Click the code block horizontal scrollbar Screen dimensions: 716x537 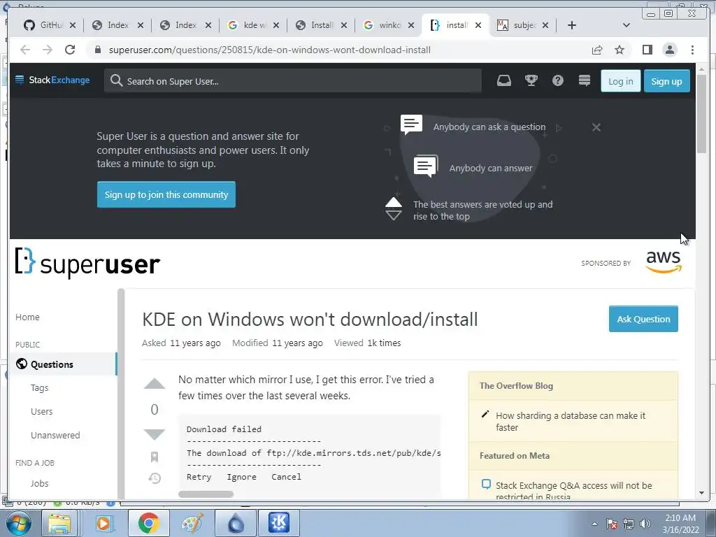coord(206,494)
